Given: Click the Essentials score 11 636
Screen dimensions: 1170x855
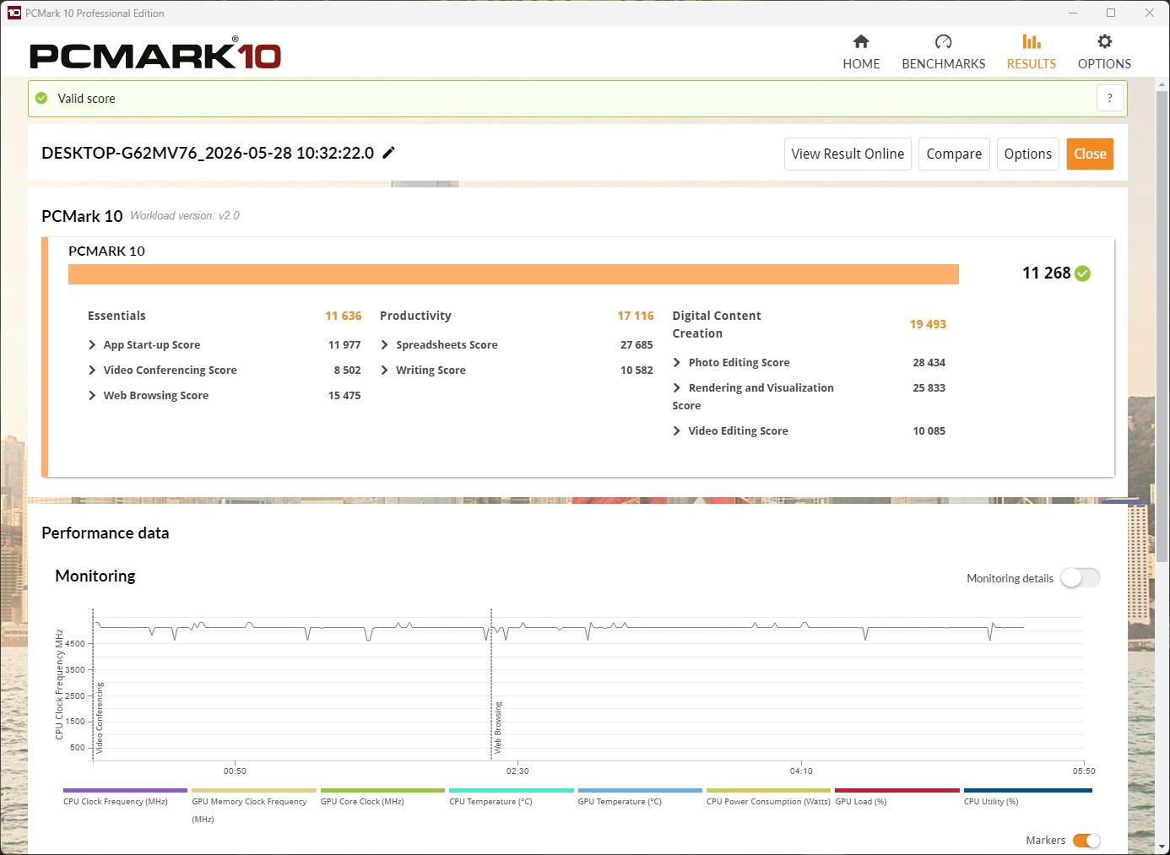Looking at the screenshot, I should click(344, 316).
